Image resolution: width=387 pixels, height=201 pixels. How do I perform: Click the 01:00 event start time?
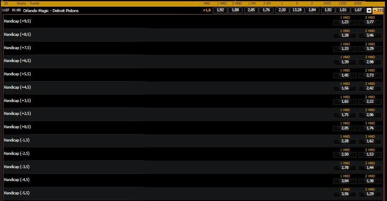[16, 10]
